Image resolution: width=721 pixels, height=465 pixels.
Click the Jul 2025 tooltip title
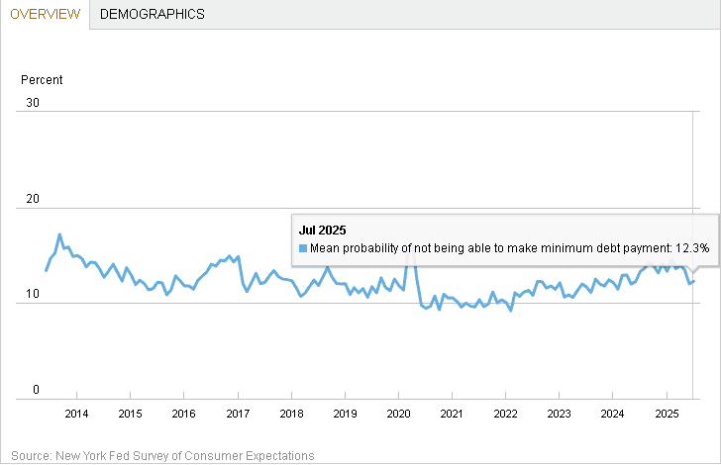[x=322, y=231]
